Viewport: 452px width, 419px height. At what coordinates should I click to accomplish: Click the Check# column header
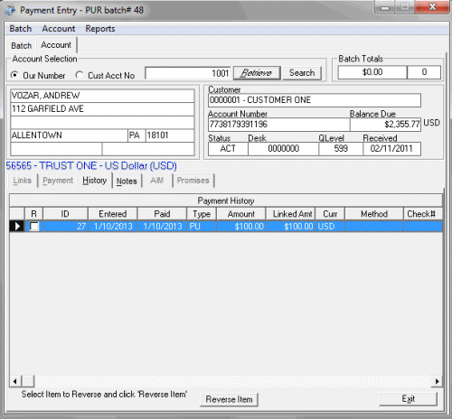point(423,214)
